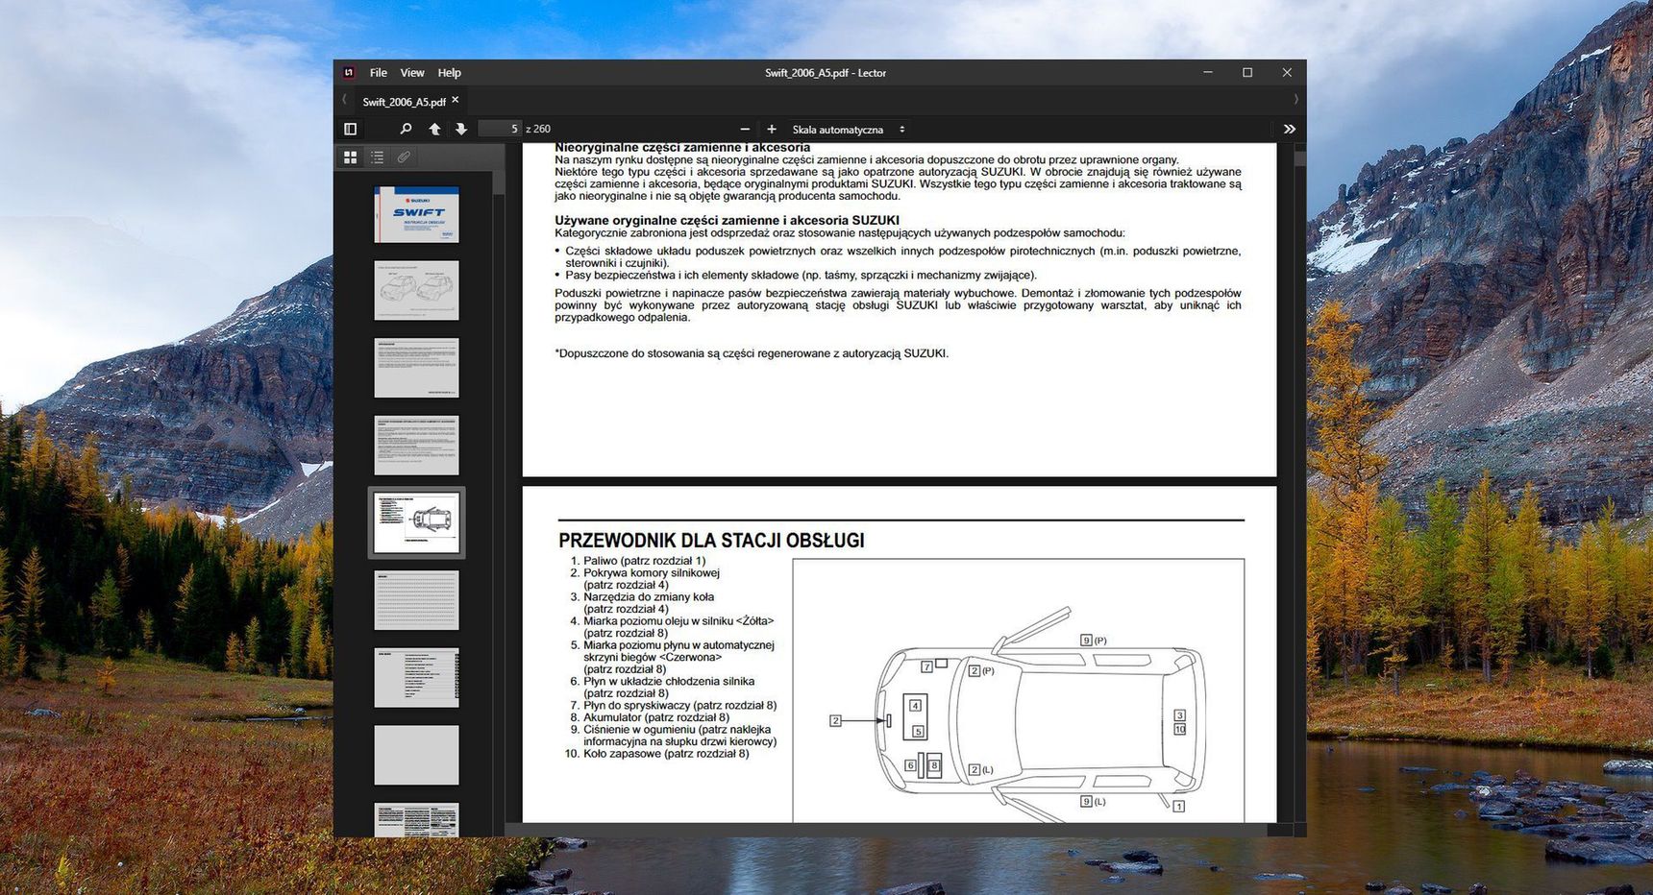Open the Swift cover page thumbnail
Viewport: 1653px width, 895px height.
[416, 214]
